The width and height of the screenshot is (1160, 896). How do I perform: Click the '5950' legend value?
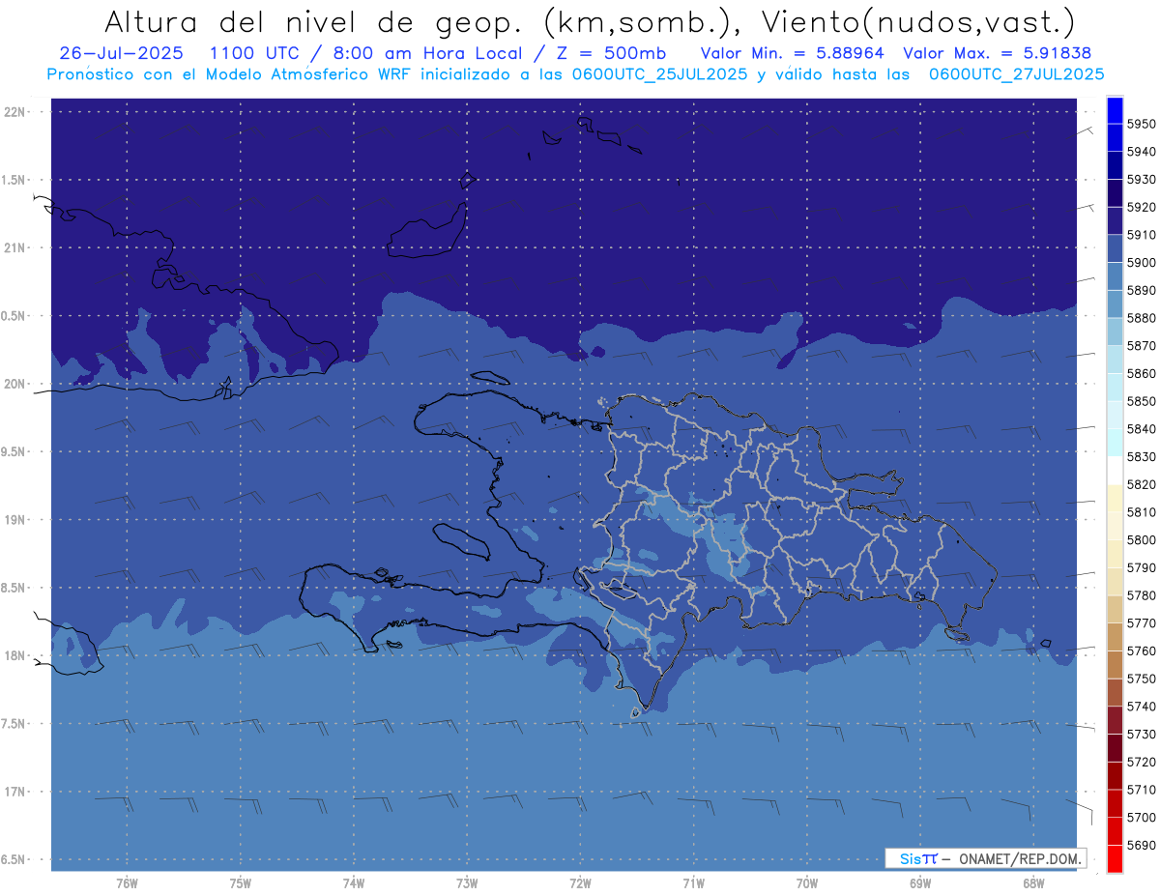(x=1142, y=124)
